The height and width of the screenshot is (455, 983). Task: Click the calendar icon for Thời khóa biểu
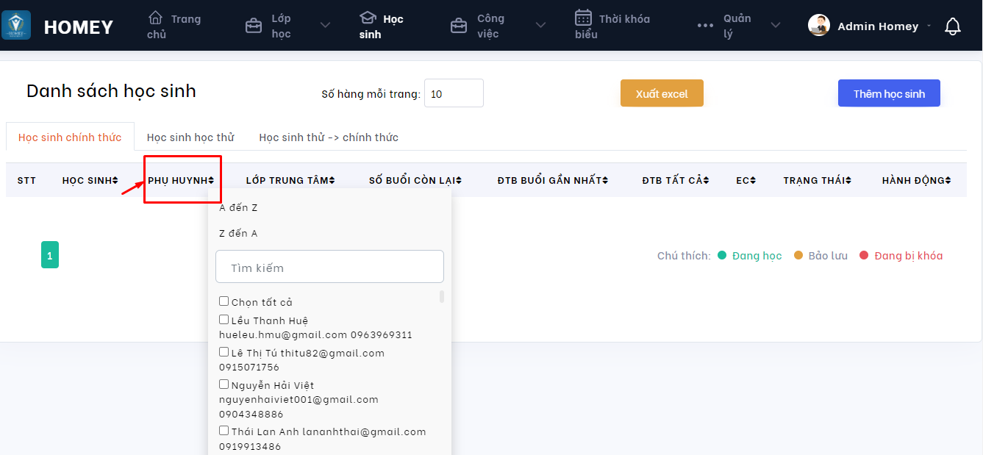point(583,18)
